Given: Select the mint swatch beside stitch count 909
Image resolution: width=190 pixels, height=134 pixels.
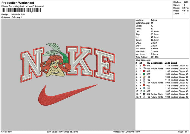Looking at the screenshot, I should [144, 91].
